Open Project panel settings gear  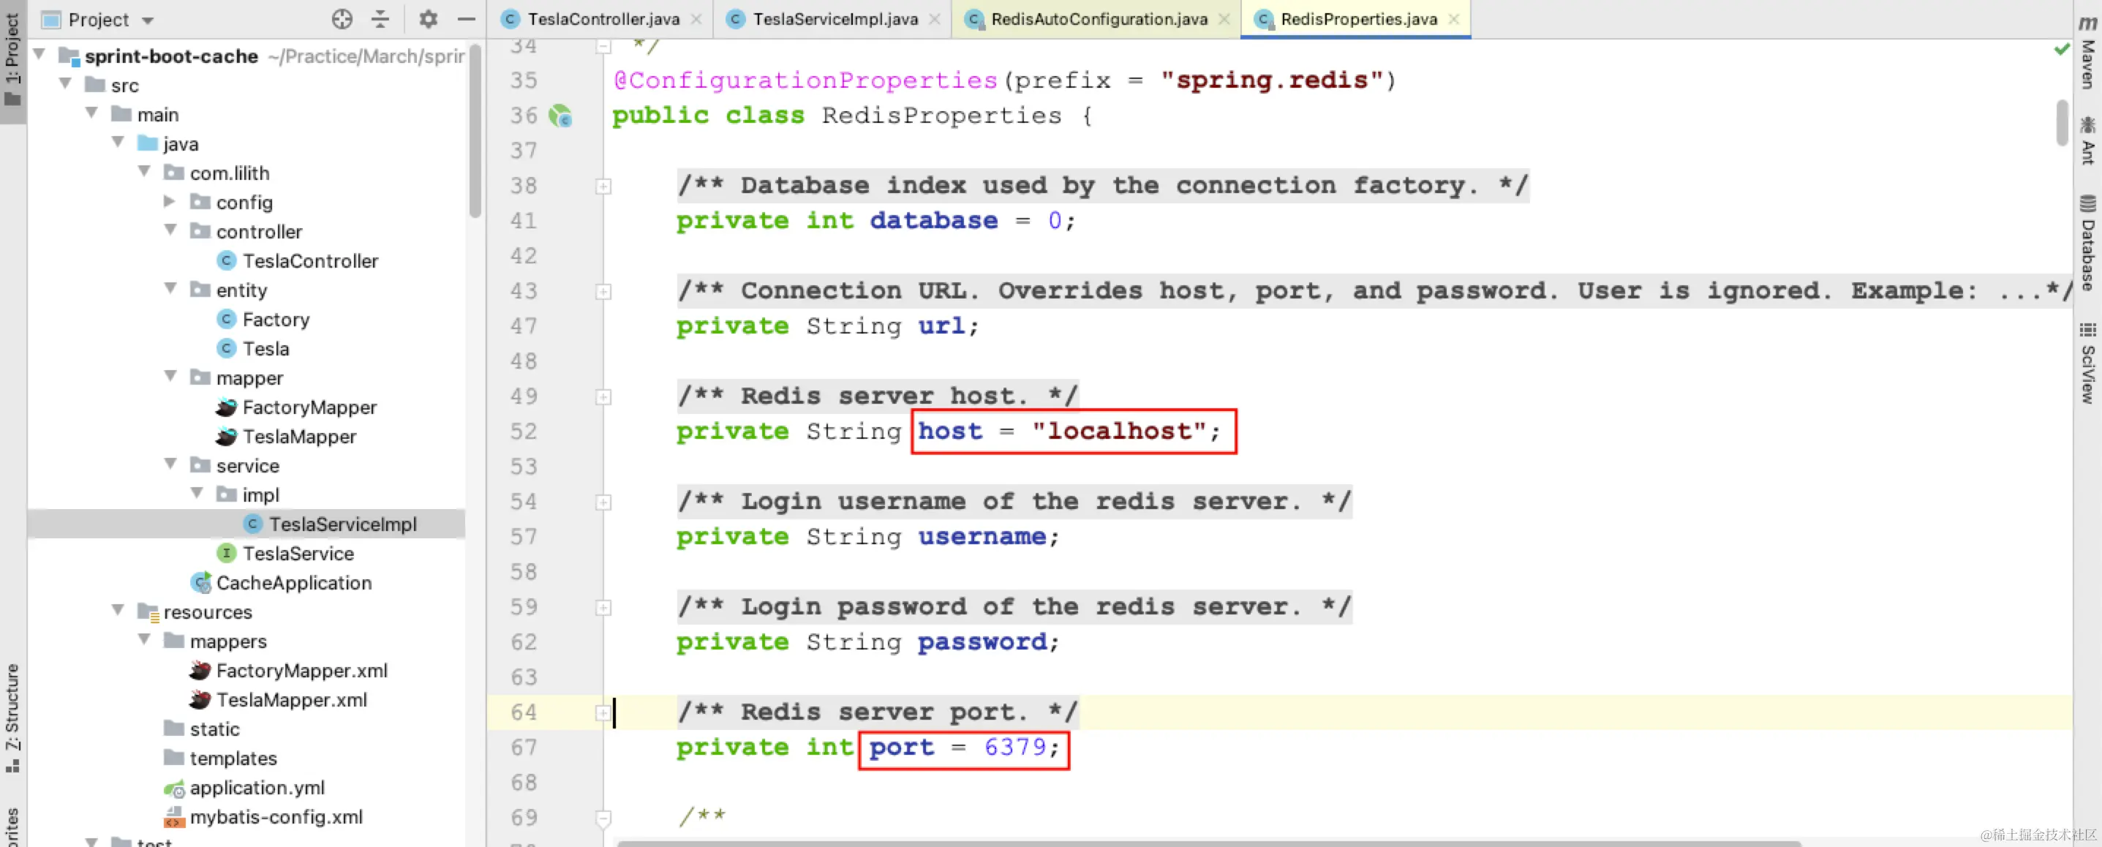(428, 19)
